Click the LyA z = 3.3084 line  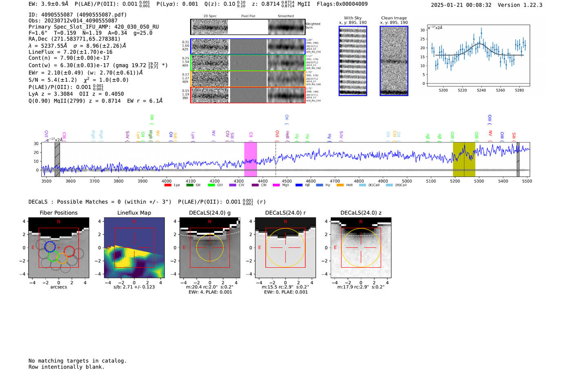(76, 94)
